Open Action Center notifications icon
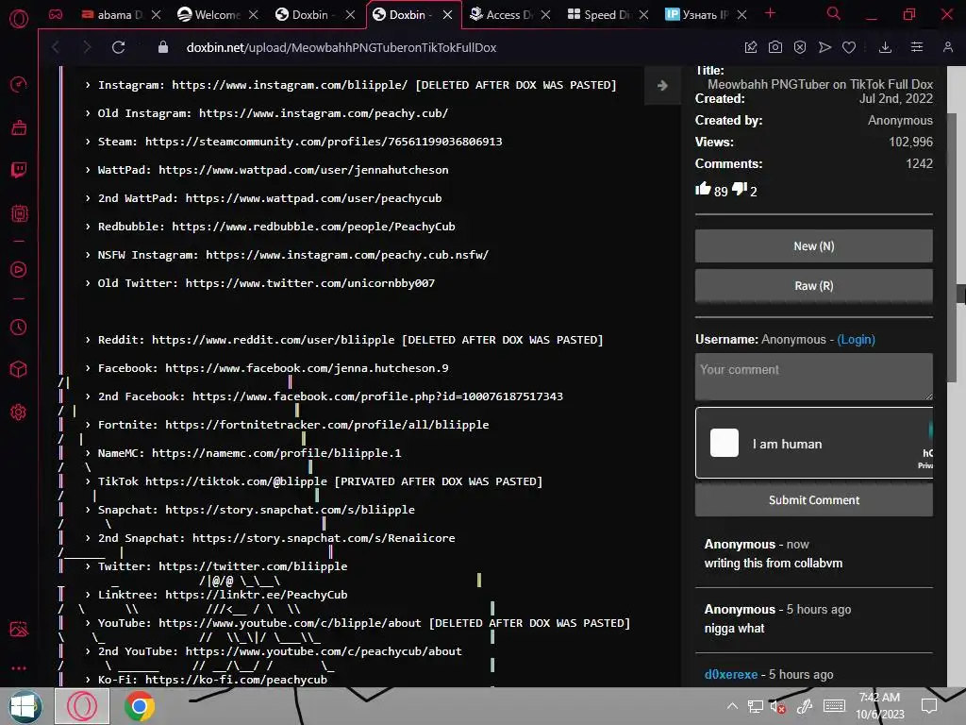966x725 pixels. coord(929,706)
